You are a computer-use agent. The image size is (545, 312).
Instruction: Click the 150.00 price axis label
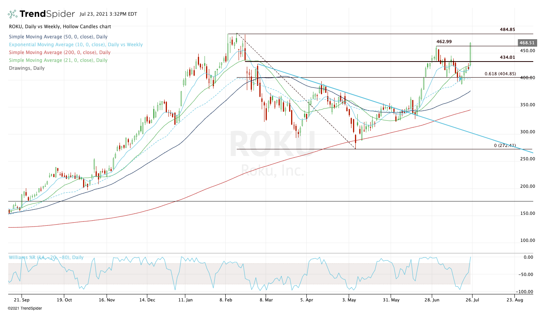tap(527, 213)
